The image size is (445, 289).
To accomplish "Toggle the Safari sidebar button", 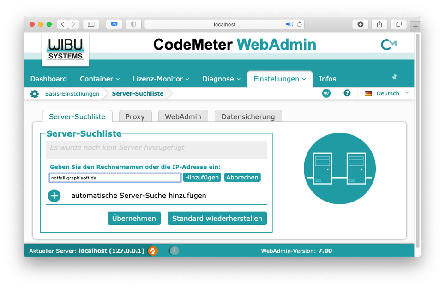I will [91, 24].
